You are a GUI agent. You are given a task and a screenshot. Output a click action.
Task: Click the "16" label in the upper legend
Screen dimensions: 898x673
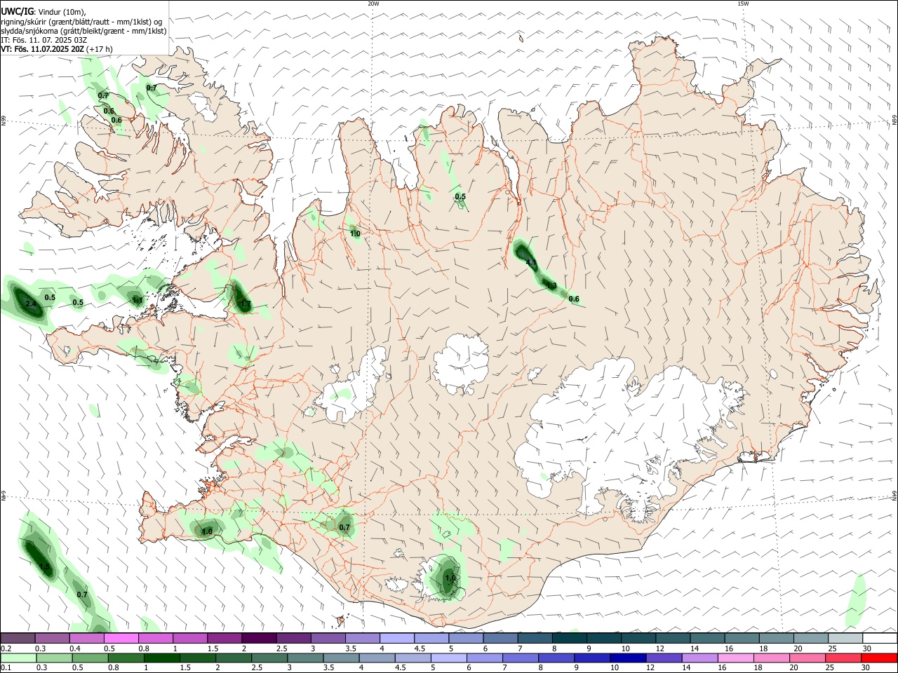[730, 648]
